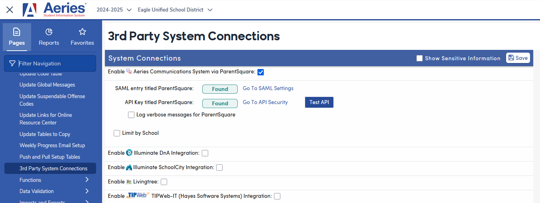The width and height of the screenshot is (540, 203).
Task: Open Weekly Progress Email Setup page
Action: coord(52,145)
